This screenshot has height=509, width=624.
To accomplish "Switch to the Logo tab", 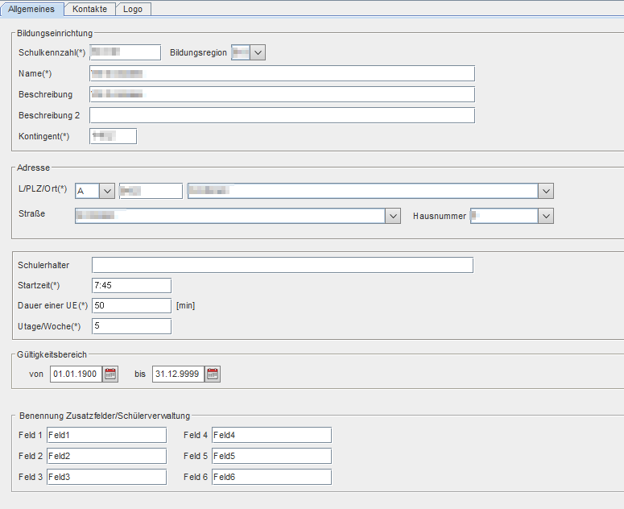I will click(133, 9).
